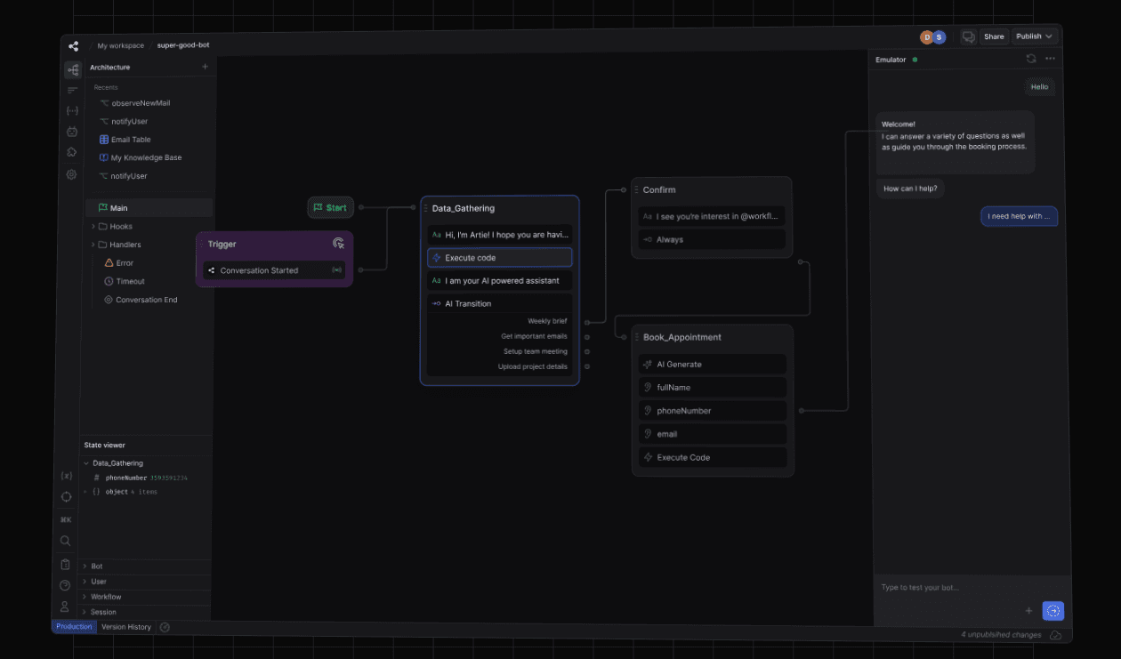
Task: Open My Knowledge Base from Recents
Action: coord(145,157)
